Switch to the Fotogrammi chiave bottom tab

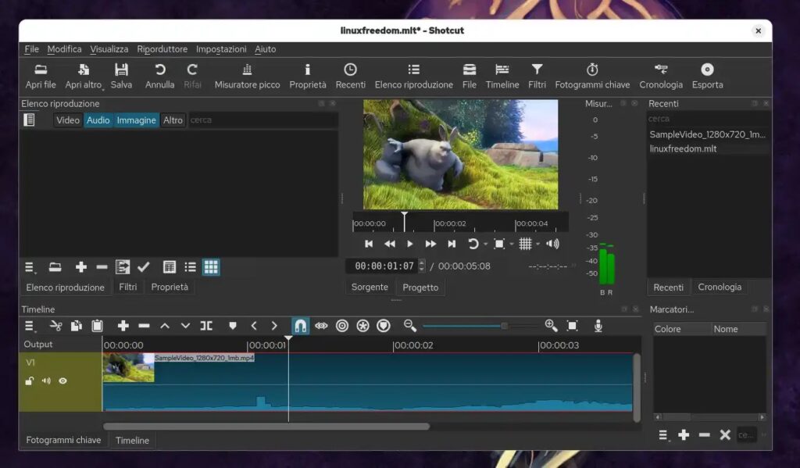63,440
